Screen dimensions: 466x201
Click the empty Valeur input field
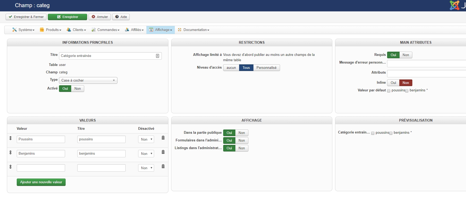(x=41, y=168)
